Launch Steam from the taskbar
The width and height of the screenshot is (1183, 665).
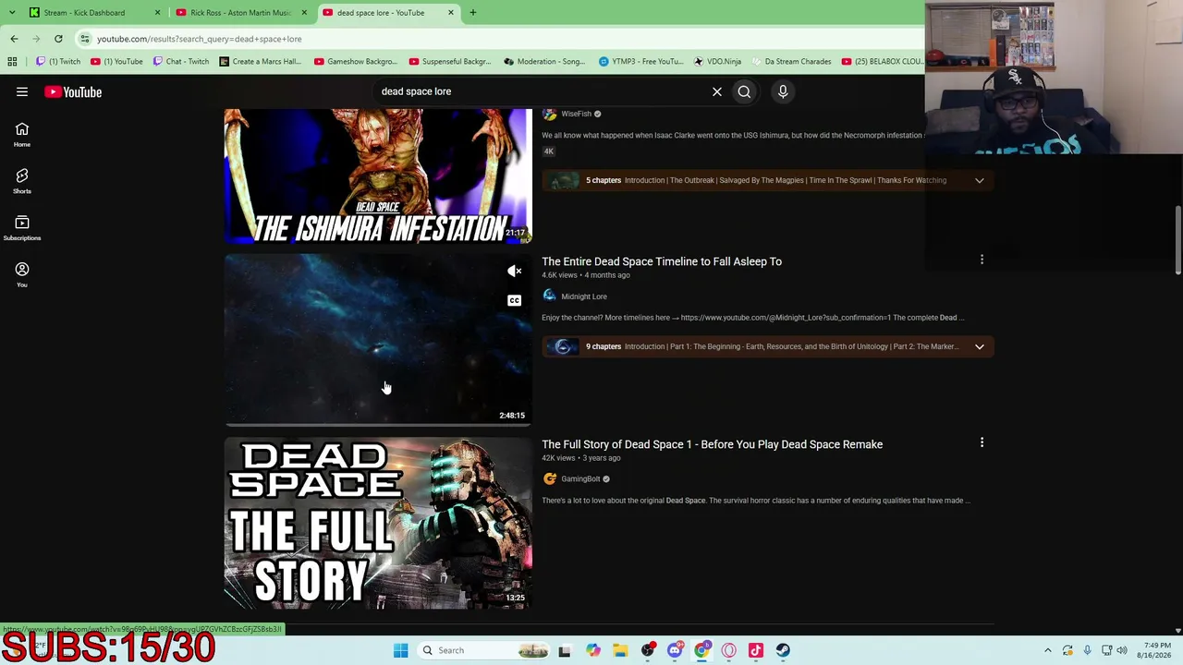783,650
